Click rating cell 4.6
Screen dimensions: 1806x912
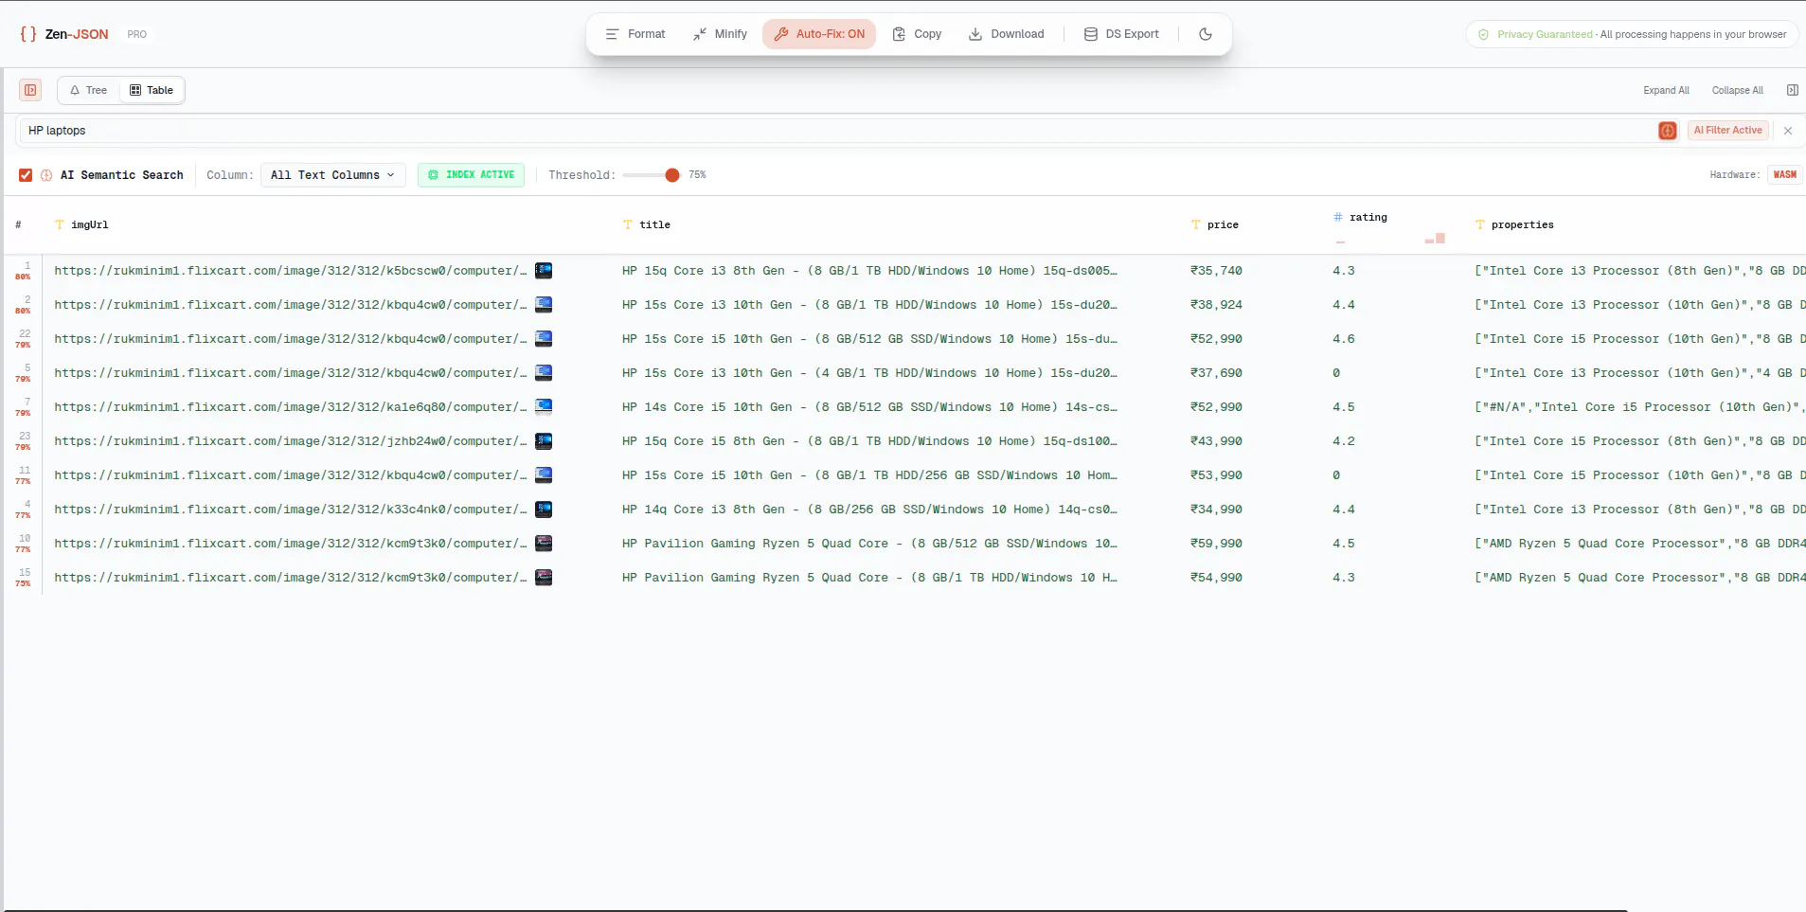1343,339
